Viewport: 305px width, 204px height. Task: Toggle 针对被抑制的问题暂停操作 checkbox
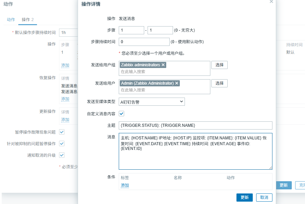pos(62,143)
